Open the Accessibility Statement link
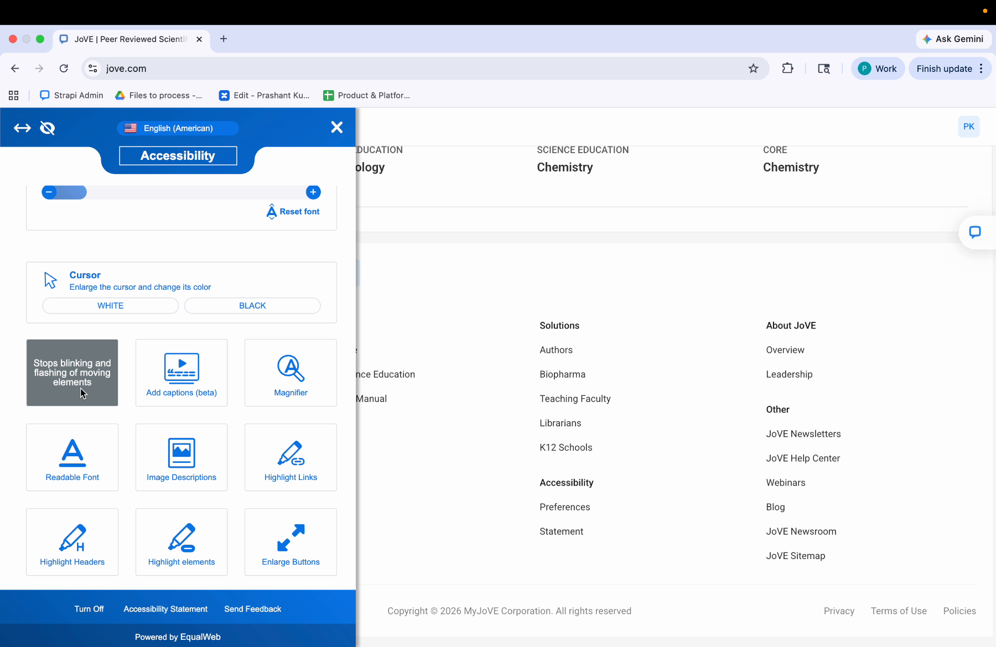Viewport: 996px width, 647px height. 165,609
